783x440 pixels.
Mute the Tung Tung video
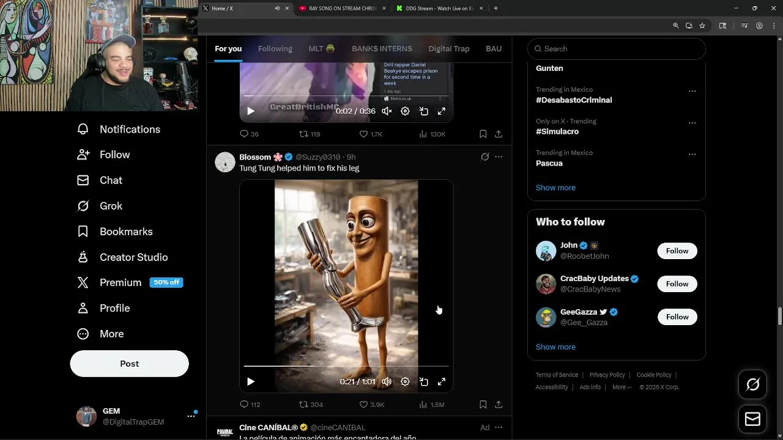387,381
